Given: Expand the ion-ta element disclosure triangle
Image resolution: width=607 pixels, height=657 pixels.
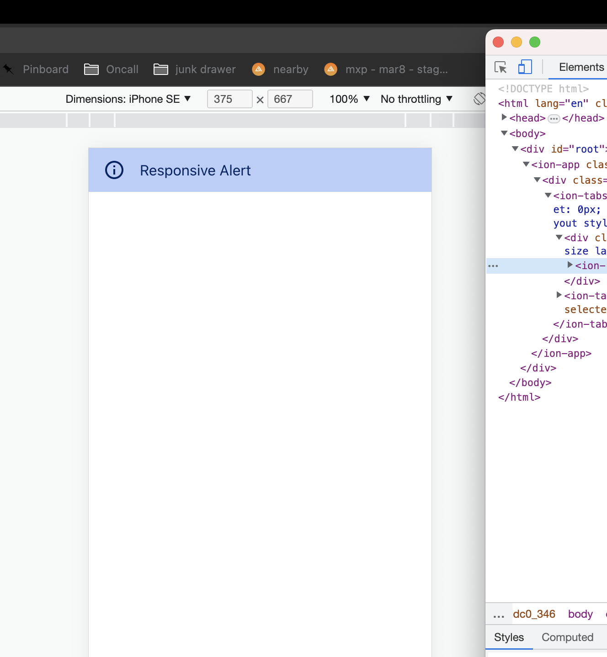Looking at the screenshot, I should tap(559, 295).
